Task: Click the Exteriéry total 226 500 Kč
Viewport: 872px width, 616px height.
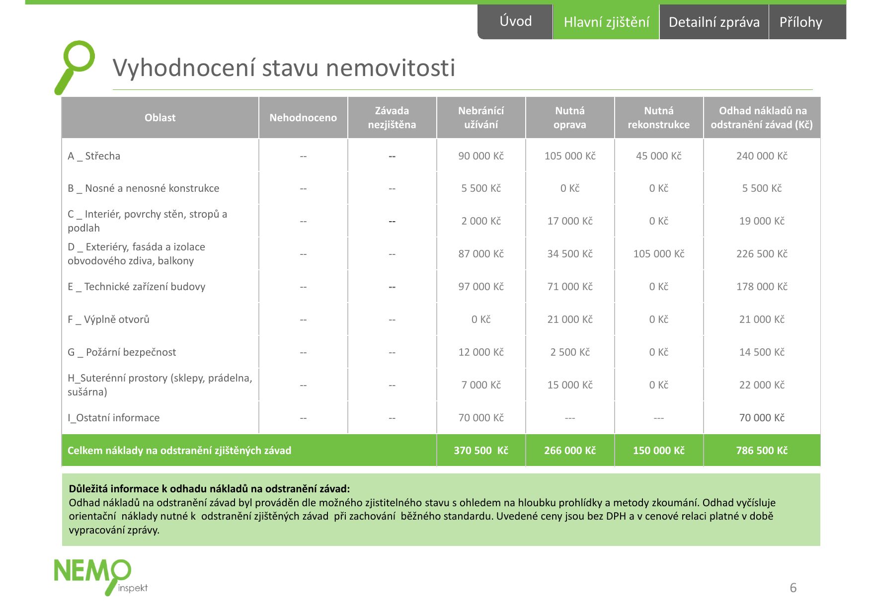Action: (x=762, y=254)
